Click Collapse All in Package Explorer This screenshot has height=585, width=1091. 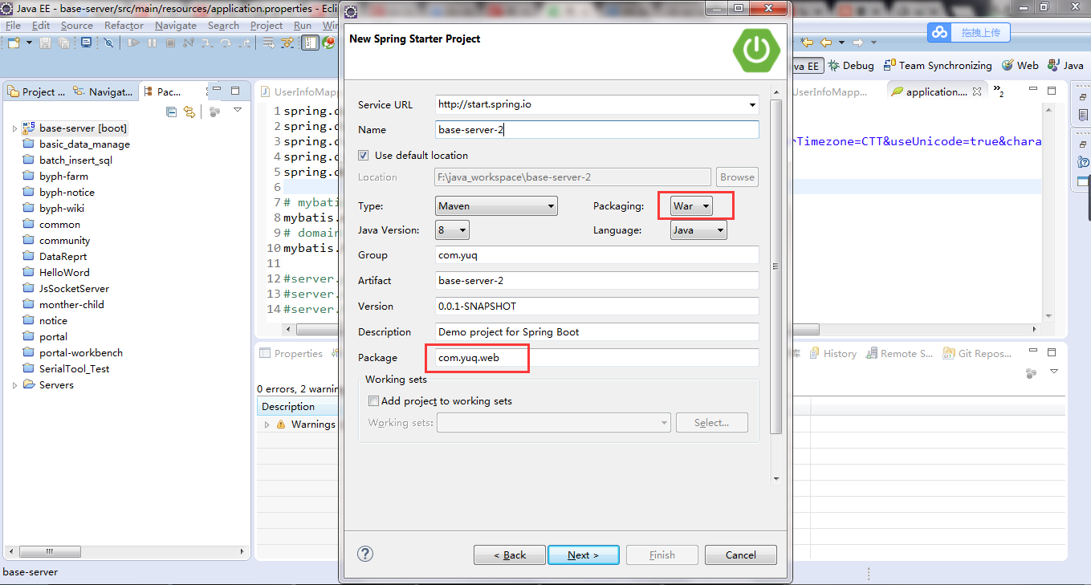[171, 112]
